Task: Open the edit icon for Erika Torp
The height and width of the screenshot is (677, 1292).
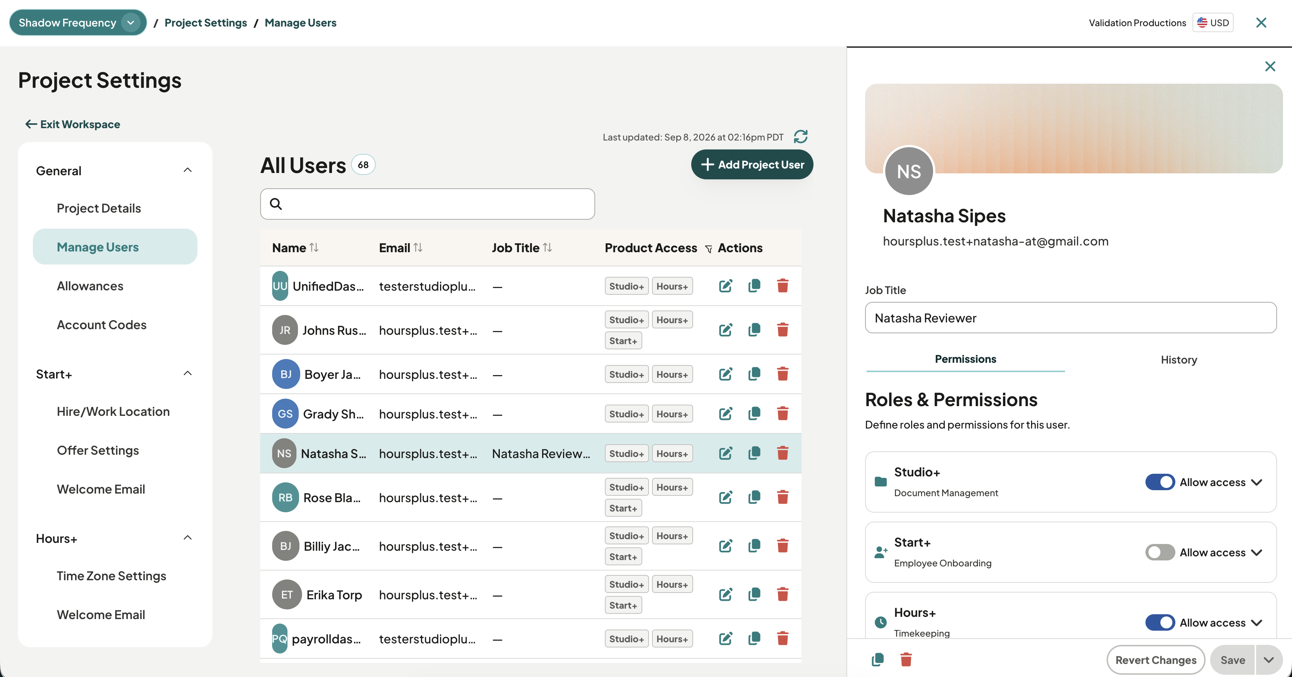Action: [725, 594]
